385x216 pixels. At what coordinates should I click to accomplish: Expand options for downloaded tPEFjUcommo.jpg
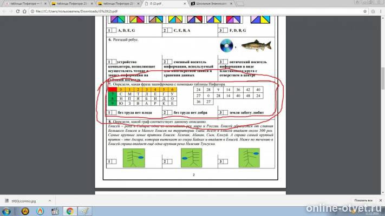point(50,201)
